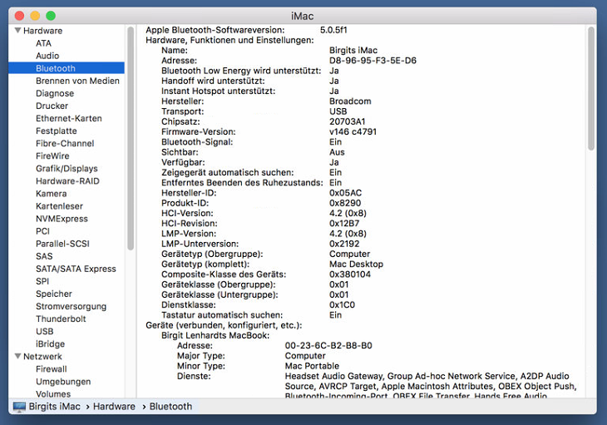Select Firewall under Netzwerk
This screenshot has width=607, height=425.
[51, 369]
